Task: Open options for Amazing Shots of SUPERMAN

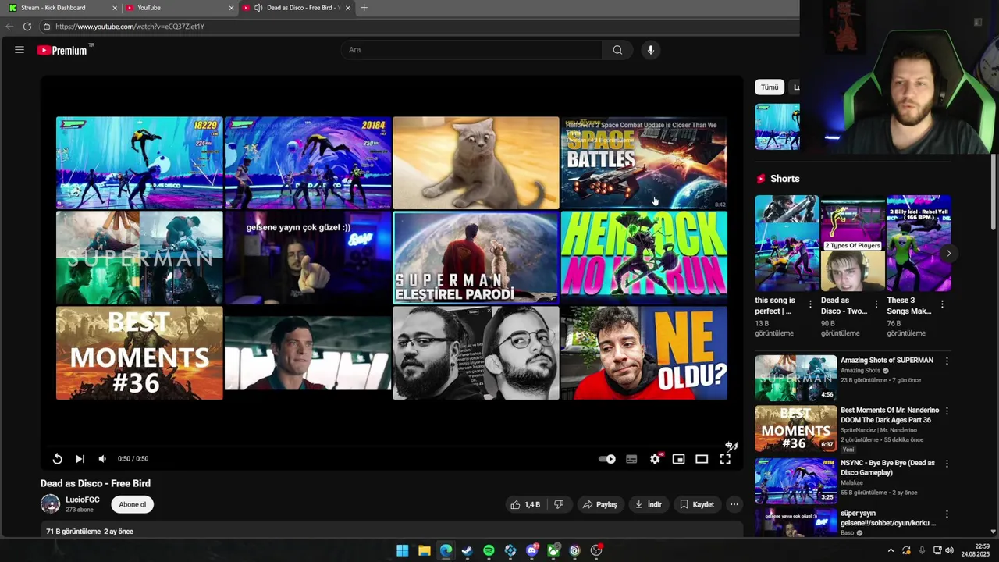Action: click(x=947, y=361)
